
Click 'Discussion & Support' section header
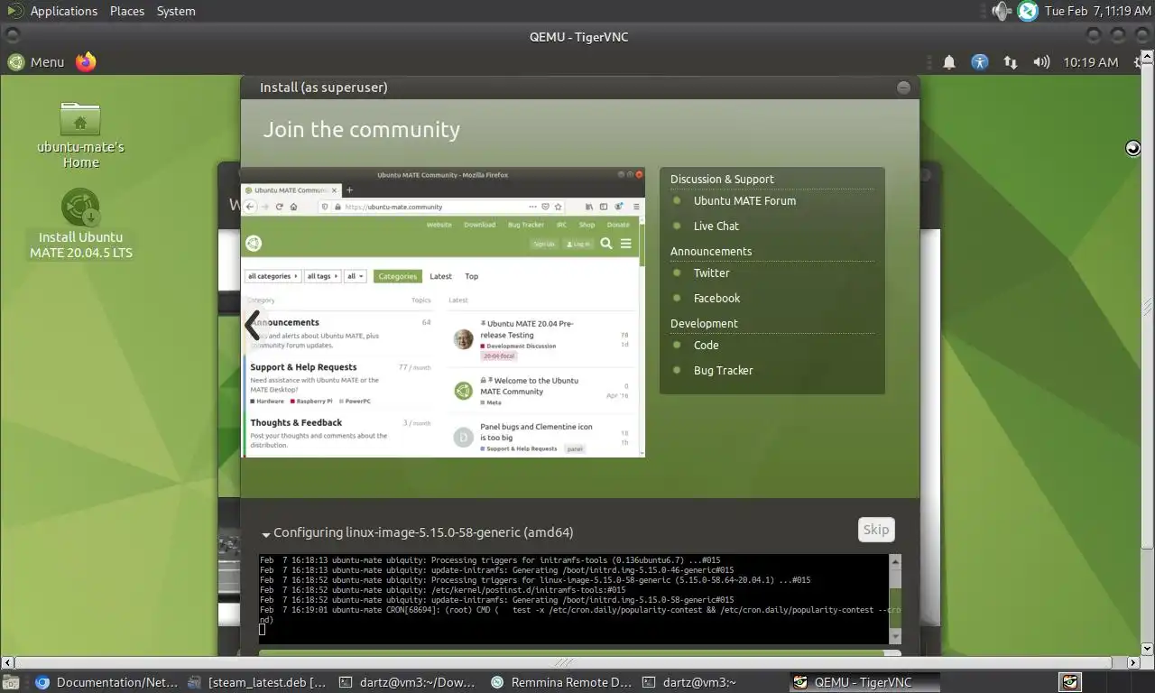tap(722, 179)
